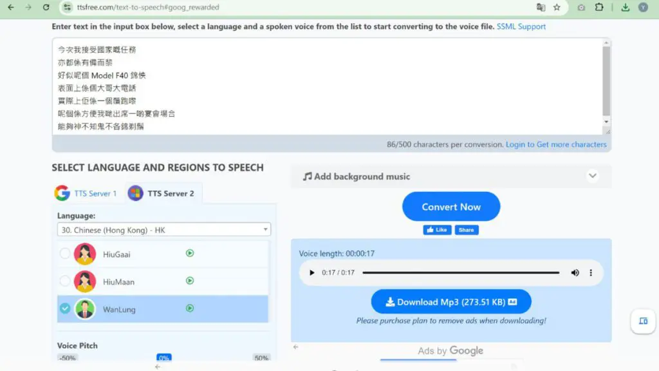659x371 pixels.
Task: Open the Language selection dropdown
Action: (x=163, y=229)
